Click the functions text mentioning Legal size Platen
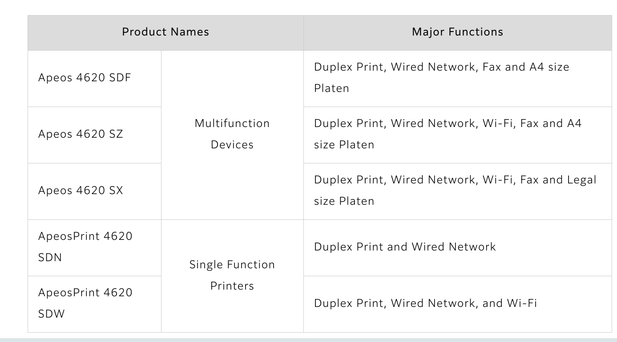 coord(455,191)
